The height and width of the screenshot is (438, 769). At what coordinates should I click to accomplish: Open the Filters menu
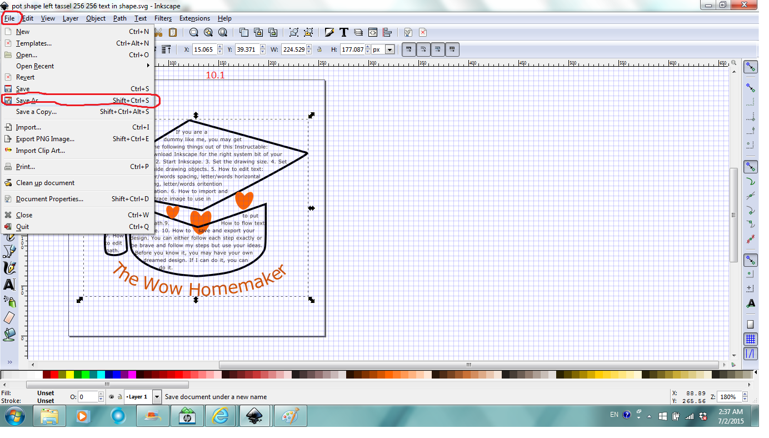point(163,18)
